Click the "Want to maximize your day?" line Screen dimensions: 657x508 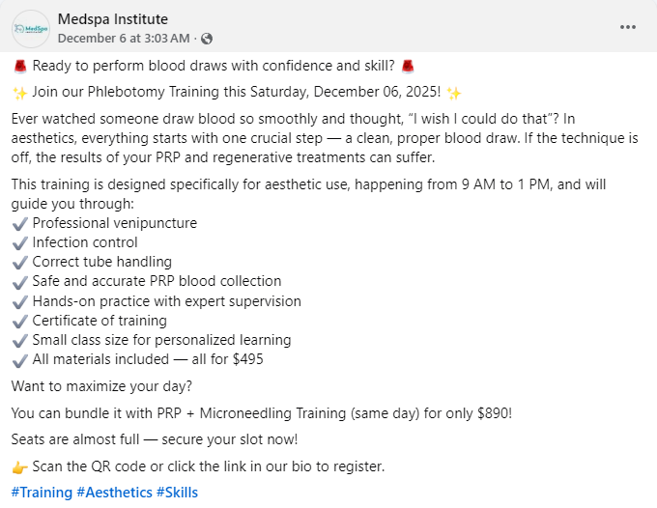[104, 386]
